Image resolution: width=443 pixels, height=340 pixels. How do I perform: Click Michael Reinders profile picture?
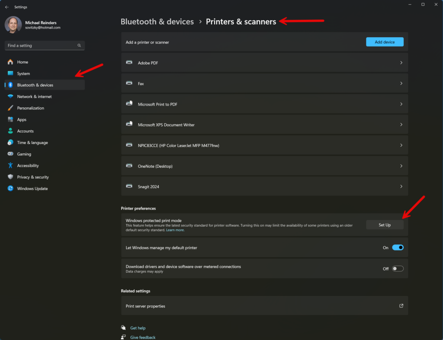13,25
